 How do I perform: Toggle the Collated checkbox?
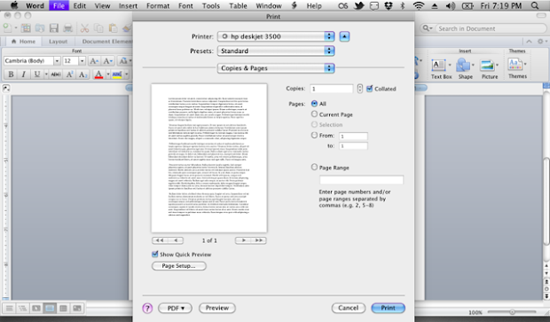click(x=369, y=89)
